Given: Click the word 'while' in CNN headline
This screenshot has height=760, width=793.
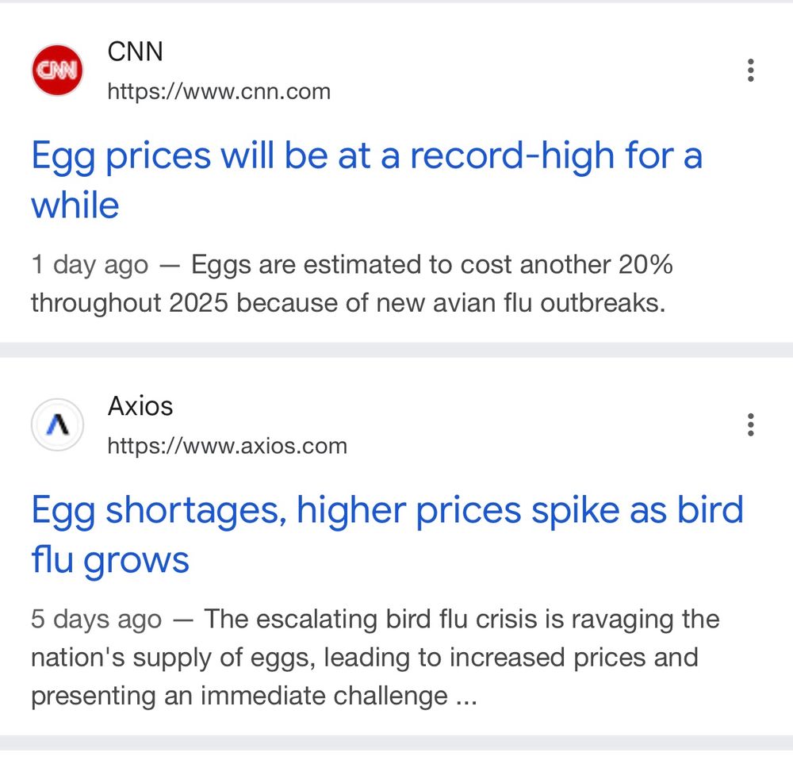Looking at the screenshot, I should coord(75,205).
